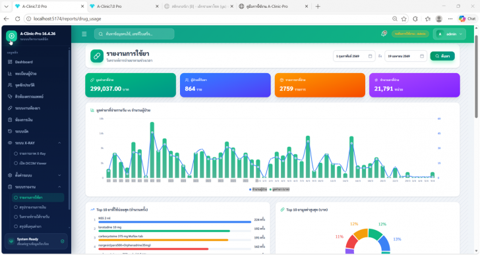Image resolution: width=480 pixels, height=255 pixels.
Task: Click the green pill icon beside รายงานการใช้ยา title
Action: pos(97,56)
